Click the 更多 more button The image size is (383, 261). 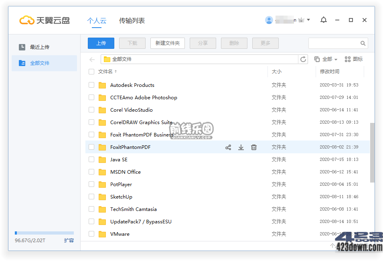point(265,43)
